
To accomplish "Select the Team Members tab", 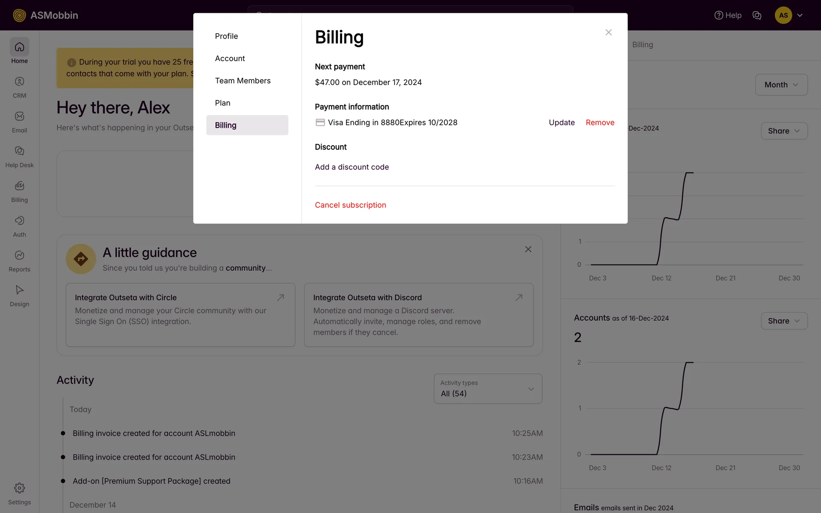I will point(242,81).
